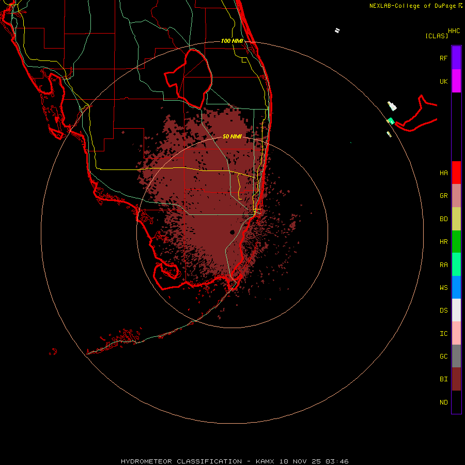Click the 'BI' legend label
Screen dimensions: 465x465
(x=443, y=379)
